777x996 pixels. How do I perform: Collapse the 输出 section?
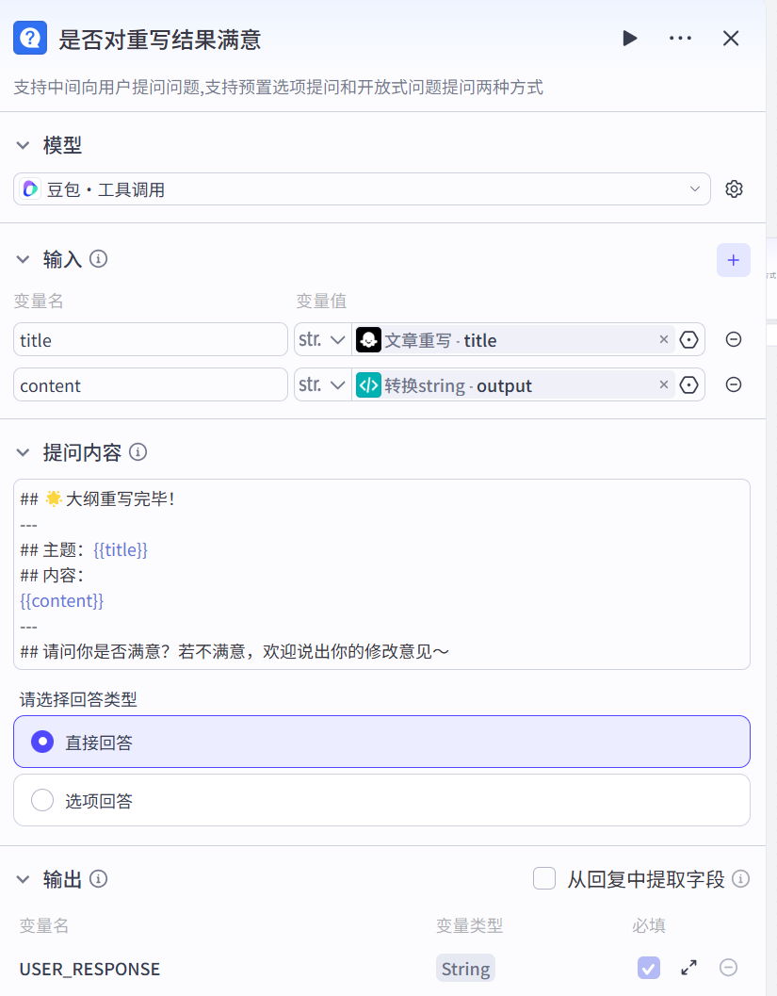pos(24,879)
